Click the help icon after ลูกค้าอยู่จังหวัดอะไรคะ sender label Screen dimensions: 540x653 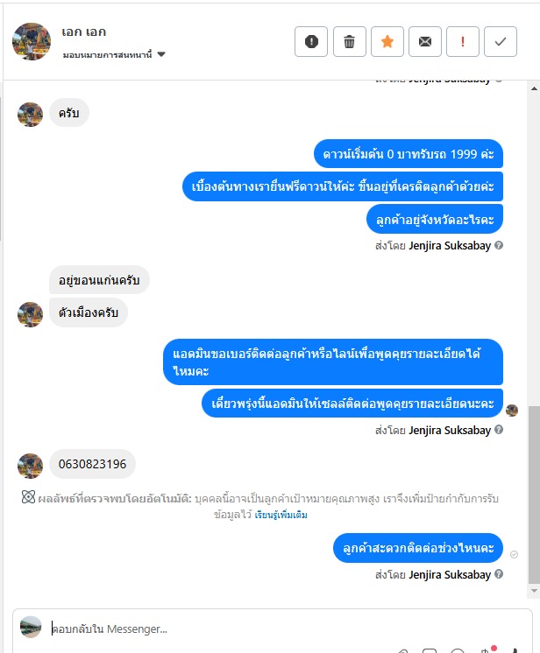(499, 245)
